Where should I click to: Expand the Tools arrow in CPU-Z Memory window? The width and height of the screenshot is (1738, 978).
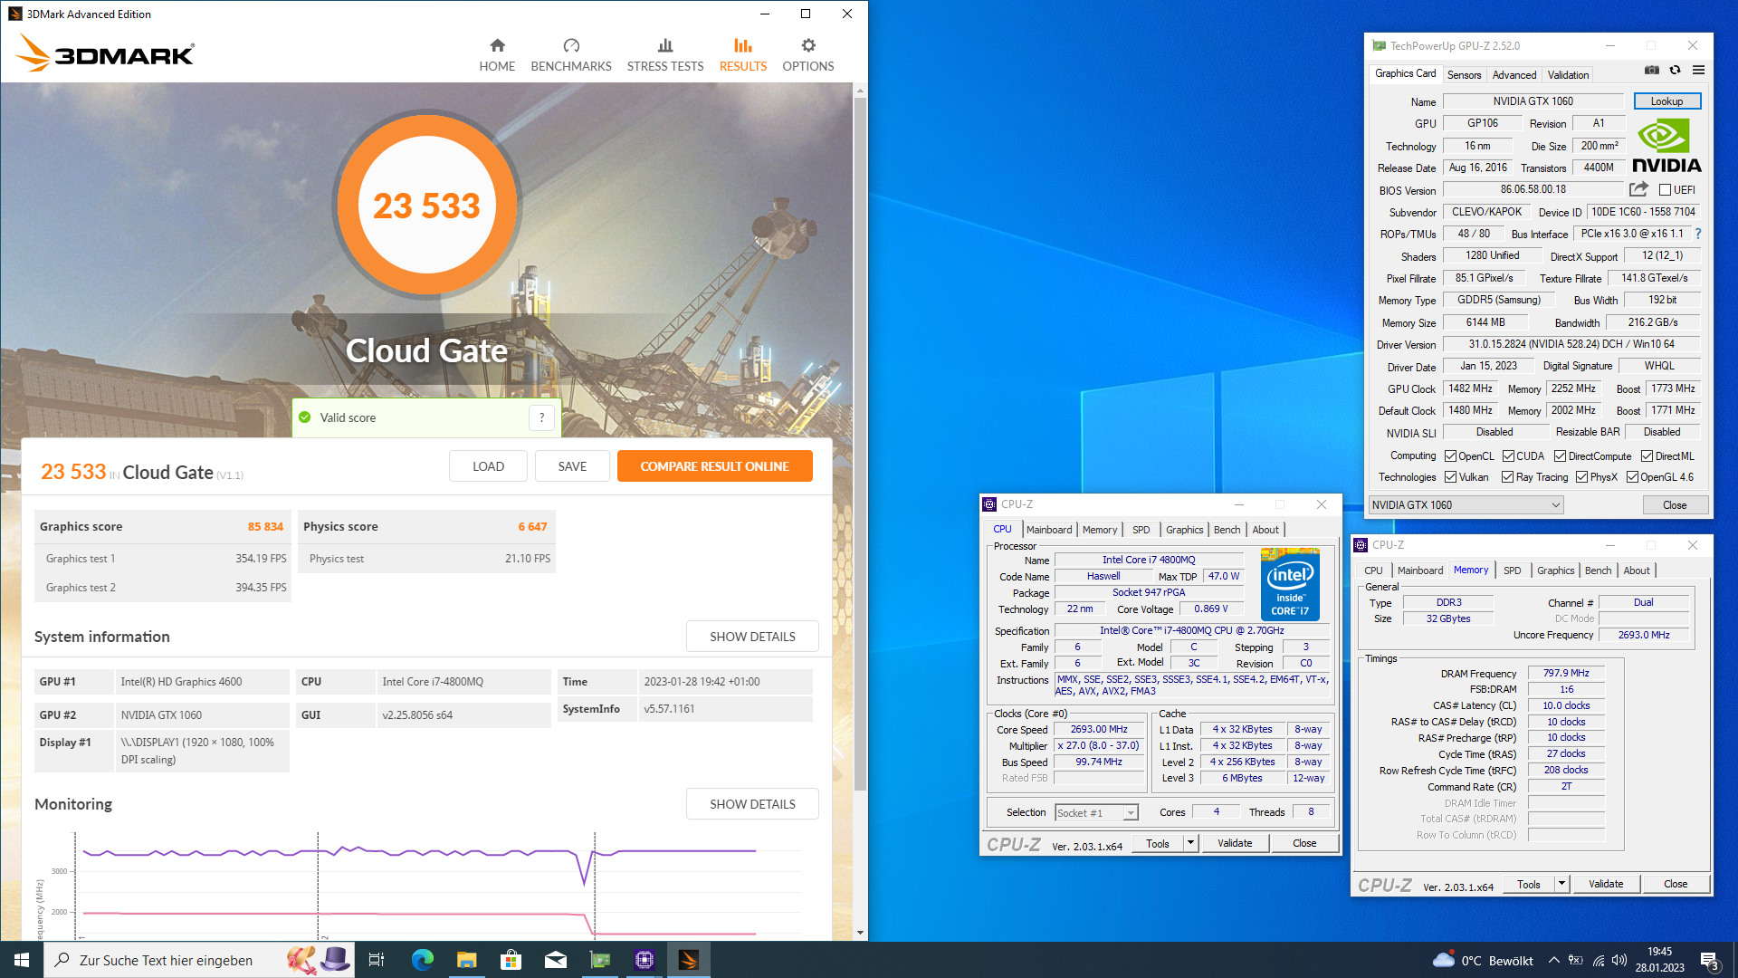[1561, 884]
